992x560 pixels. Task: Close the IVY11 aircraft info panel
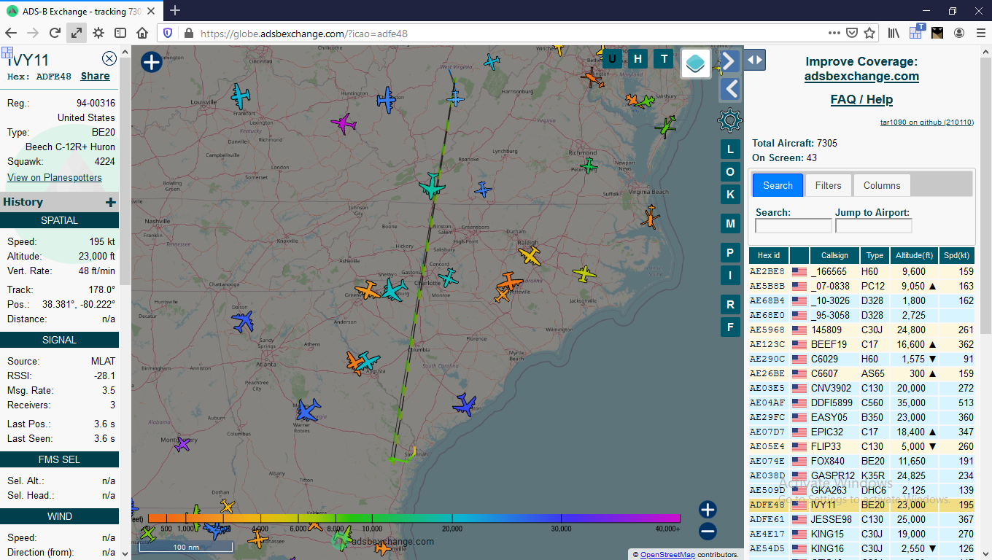point(109,58)
